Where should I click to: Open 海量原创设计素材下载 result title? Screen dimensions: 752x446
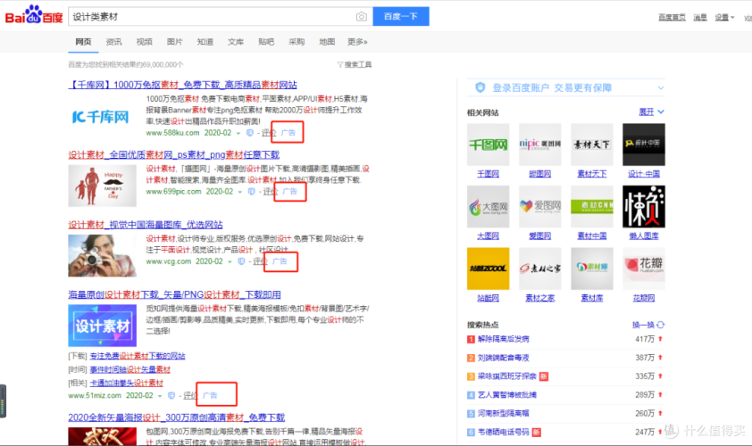click(x=174, y=294)
